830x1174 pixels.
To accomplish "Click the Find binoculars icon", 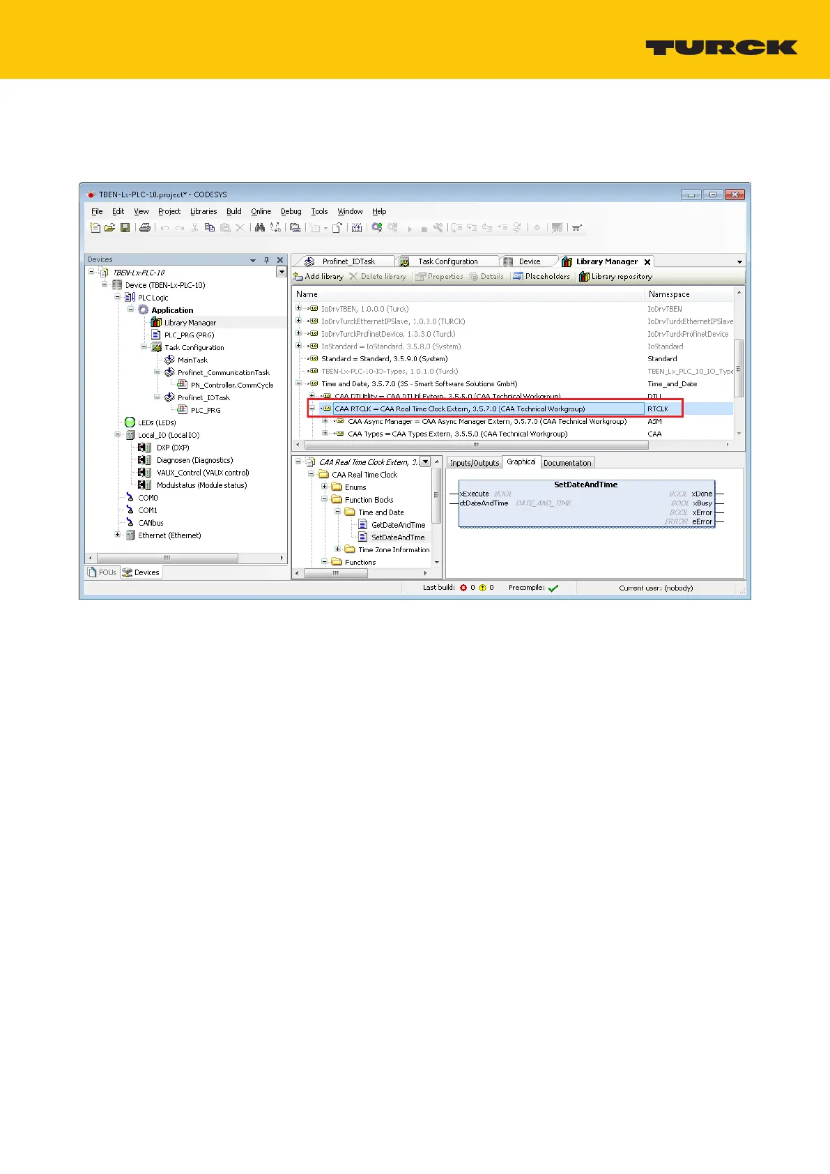I will [260, 227].
